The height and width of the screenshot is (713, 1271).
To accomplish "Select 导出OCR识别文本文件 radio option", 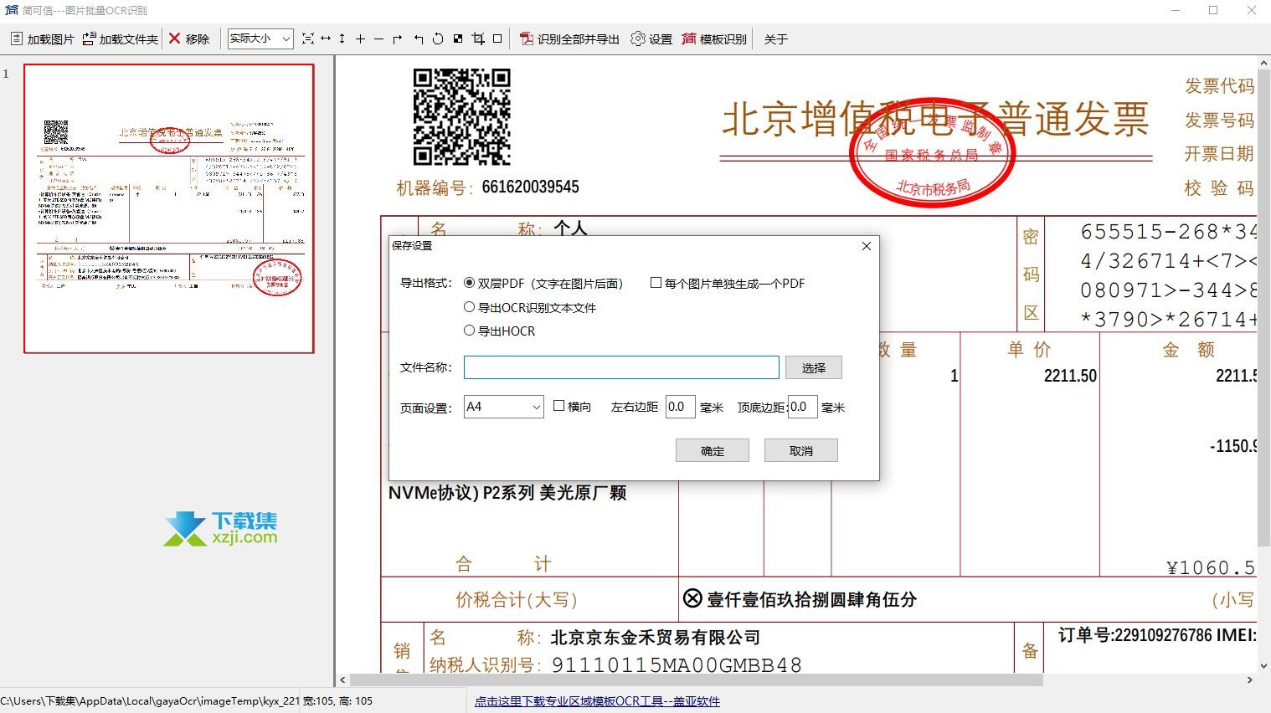I will [470, 307].
